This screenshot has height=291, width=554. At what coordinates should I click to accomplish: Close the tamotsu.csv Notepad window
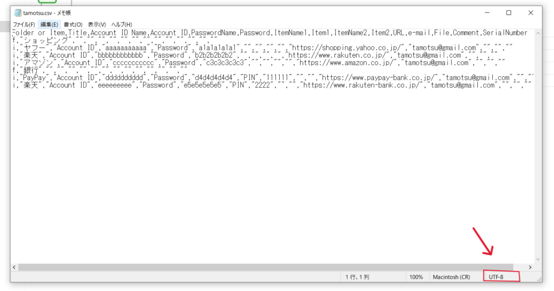(533, 13)
